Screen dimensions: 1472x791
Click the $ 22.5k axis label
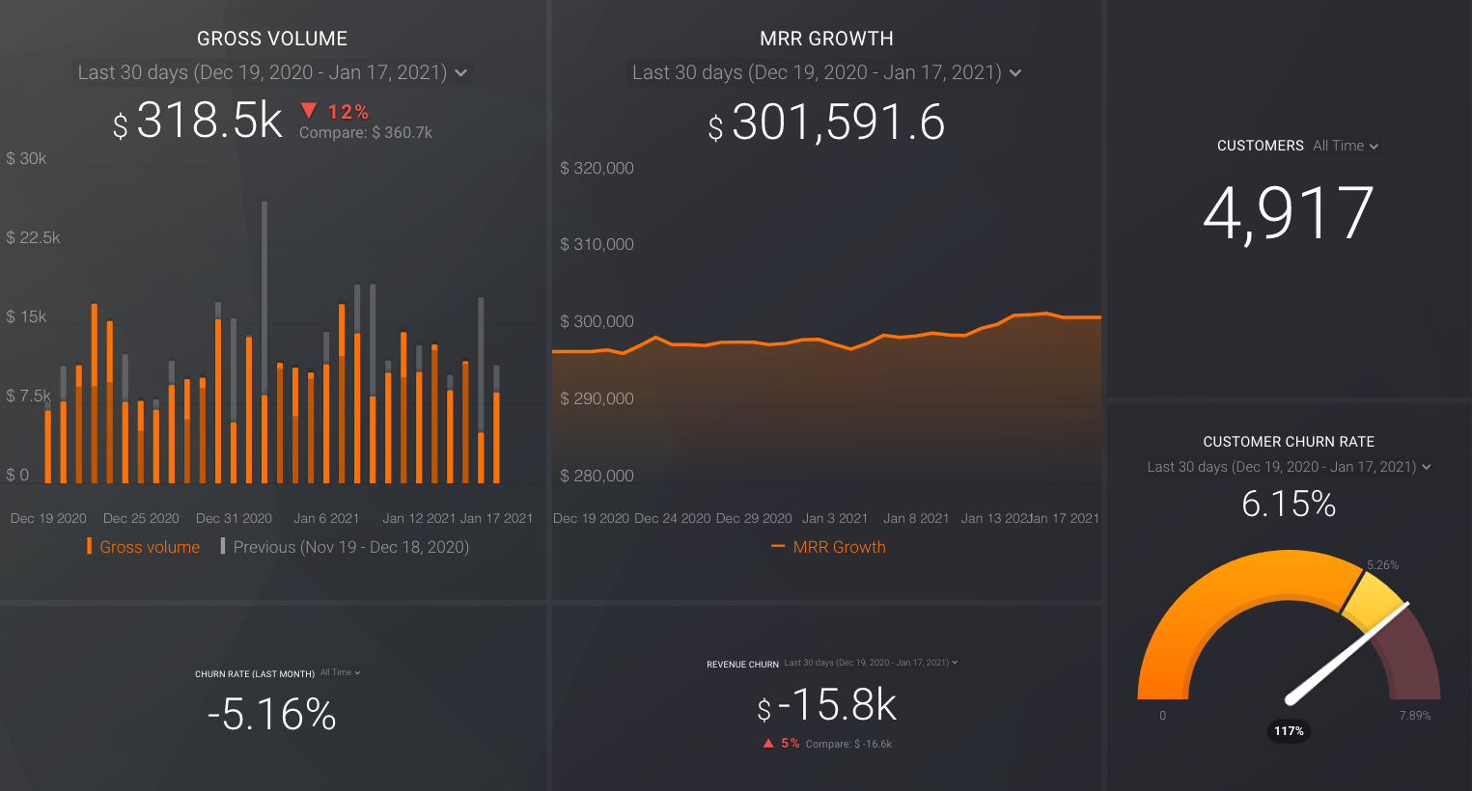[x=33, y=237]
